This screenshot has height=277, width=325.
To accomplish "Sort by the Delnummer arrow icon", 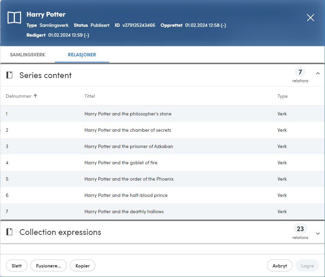I will coord(35,96).
